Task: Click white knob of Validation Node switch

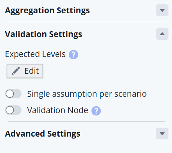Action: pyautogui.click(x=10, y=110)
